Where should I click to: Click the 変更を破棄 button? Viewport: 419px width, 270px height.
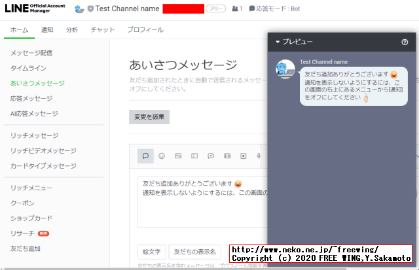[149, 117]
